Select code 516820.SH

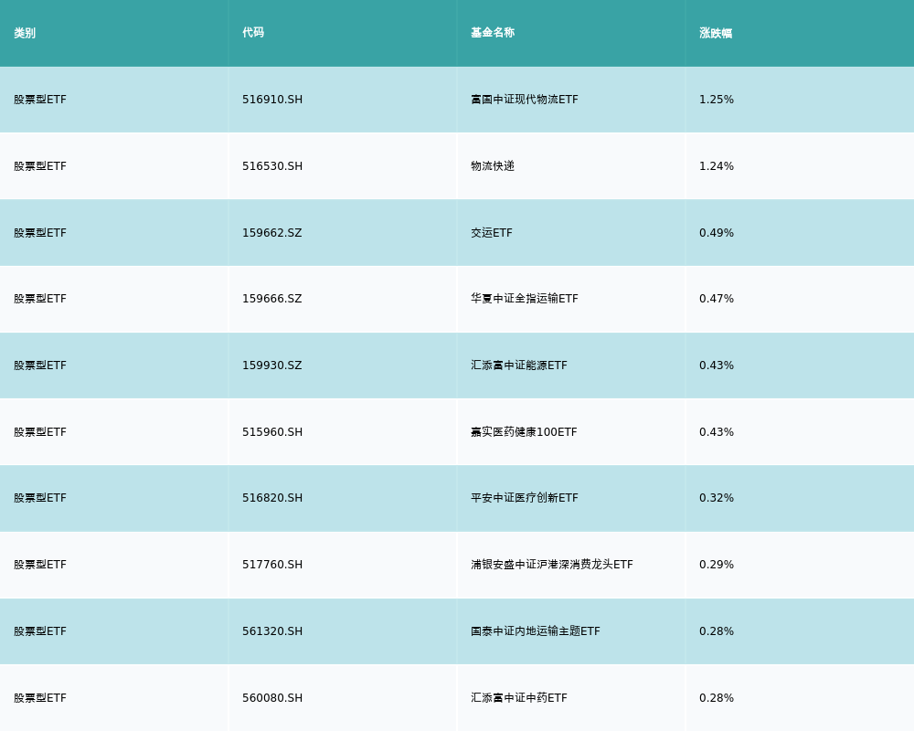(x=272, y=498)
